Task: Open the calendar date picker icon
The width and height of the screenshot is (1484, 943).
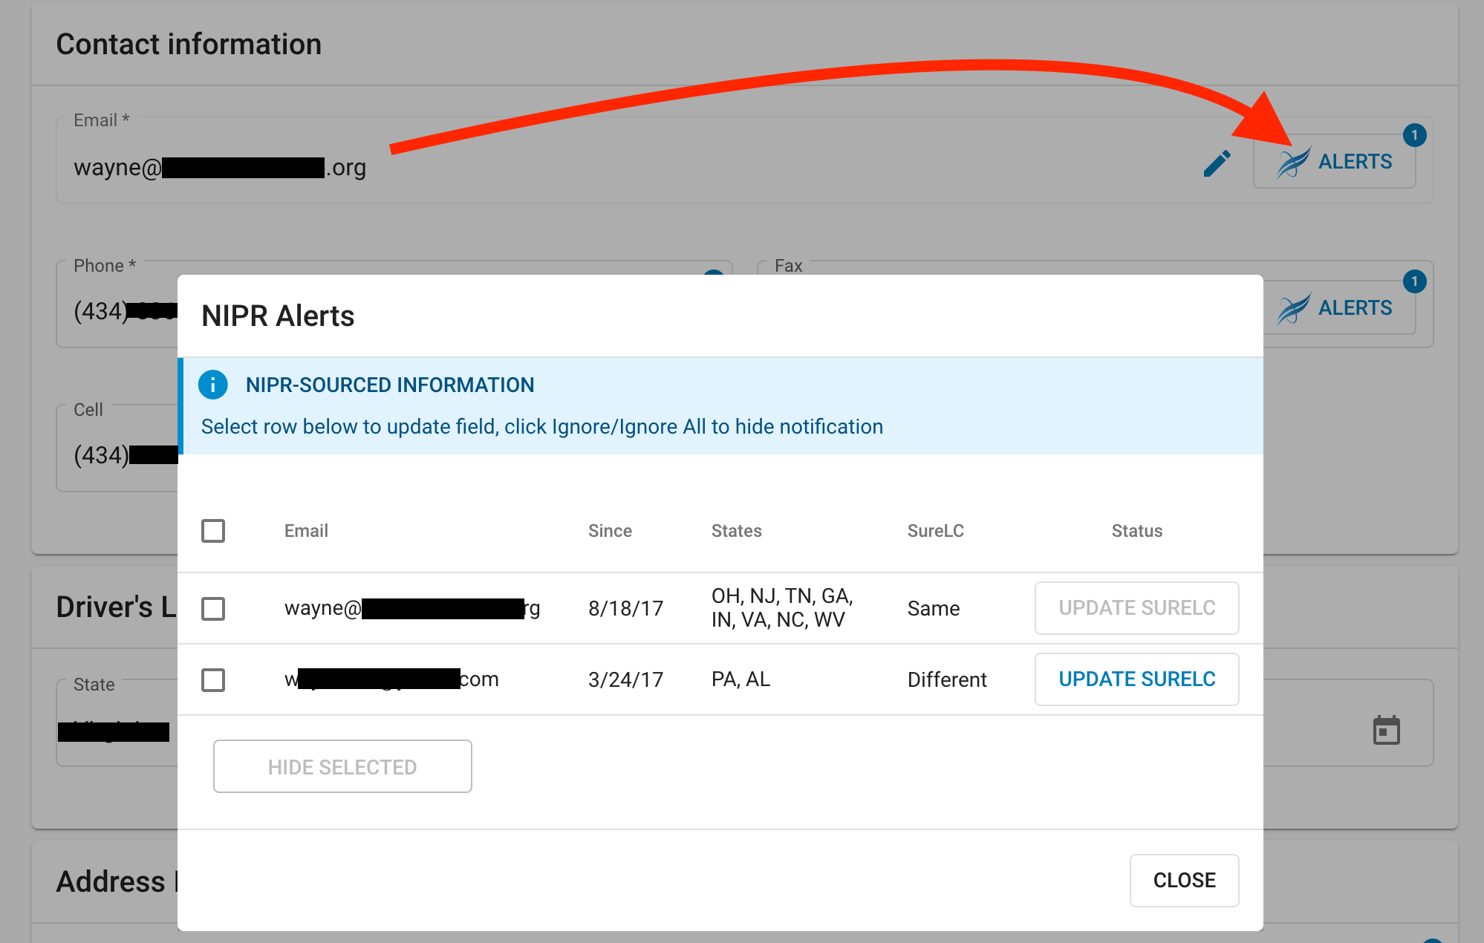Action: [1386, 731]
